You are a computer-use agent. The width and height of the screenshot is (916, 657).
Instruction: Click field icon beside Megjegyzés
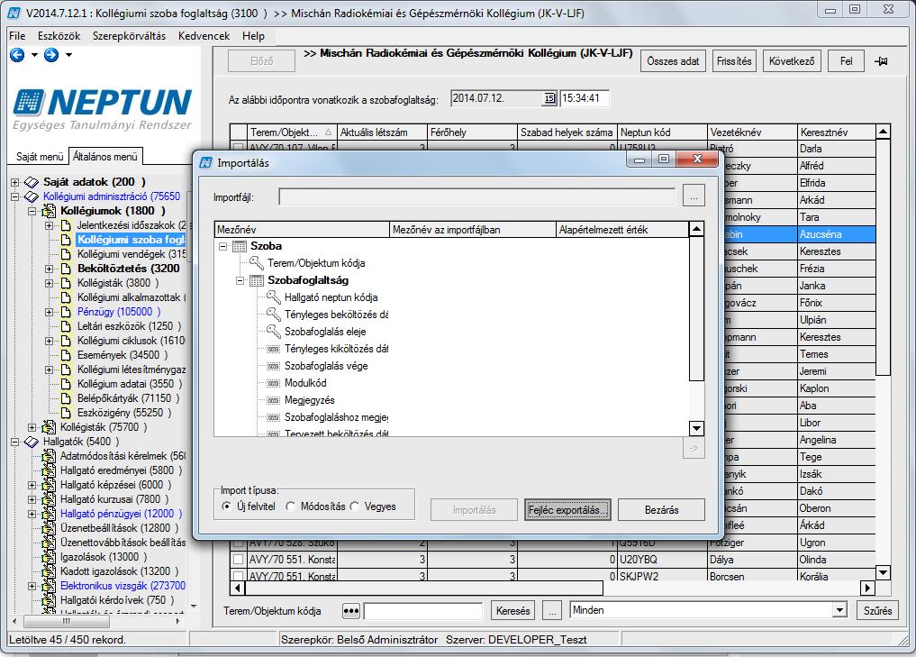tap(274, 400)
